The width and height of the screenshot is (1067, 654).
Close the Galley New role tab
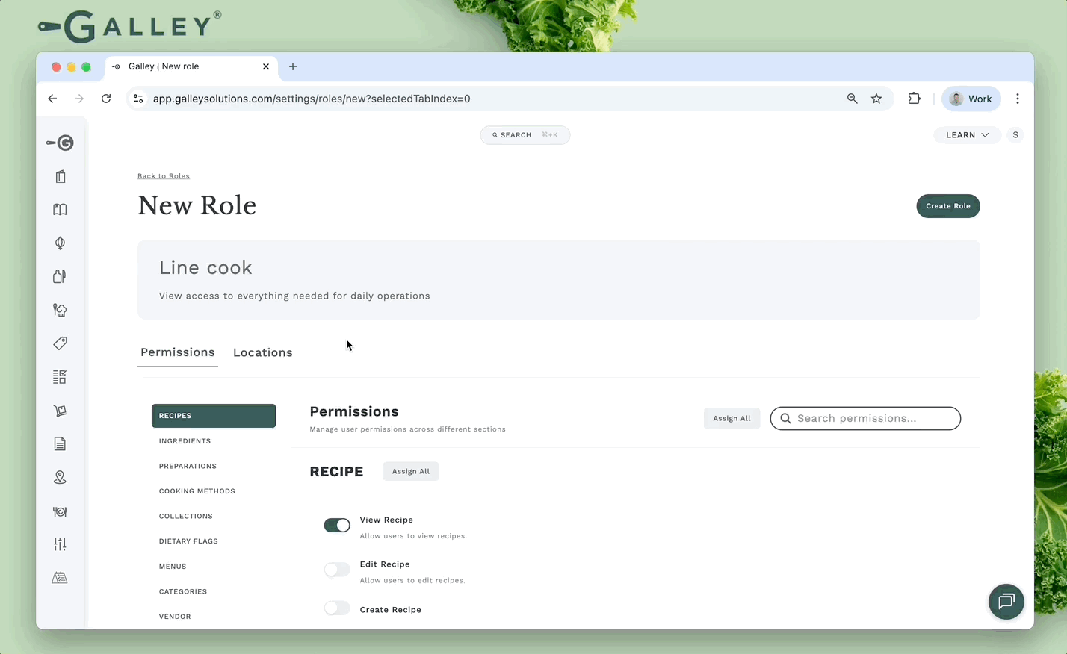(266, 66)
